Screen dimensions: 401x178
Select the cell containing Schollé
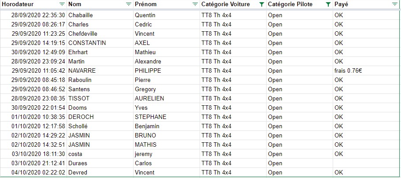(100, 126)
